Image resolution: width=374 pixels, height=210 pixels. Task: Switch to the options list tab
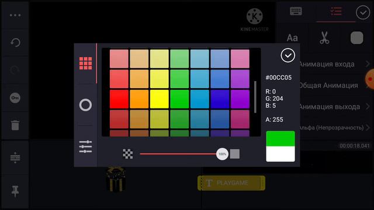(x=336, y=11)
